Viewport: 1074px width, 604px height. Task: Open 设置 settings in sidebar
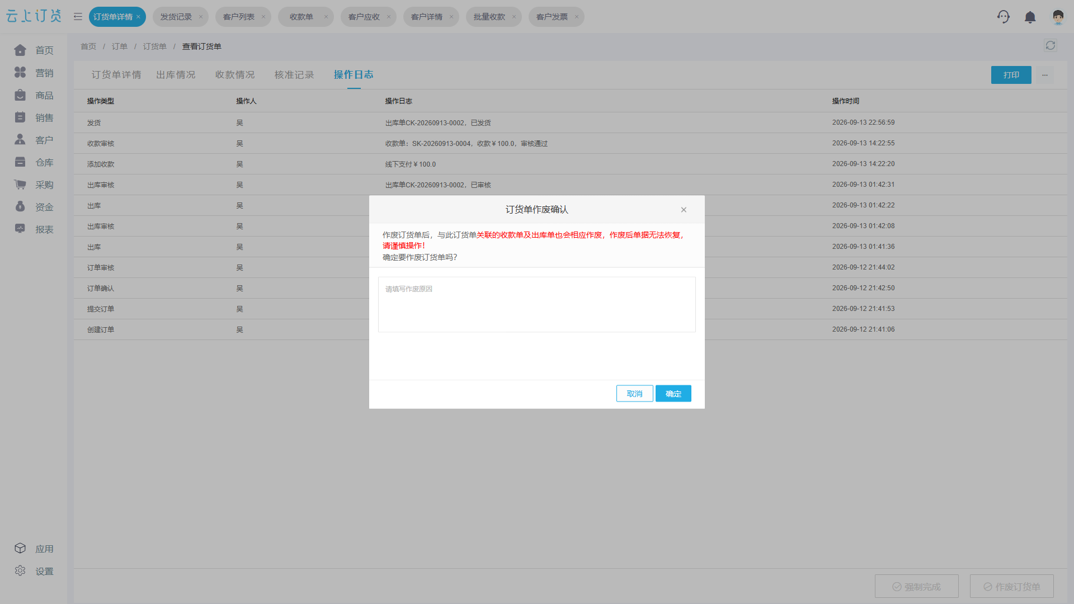click(34, 571)
